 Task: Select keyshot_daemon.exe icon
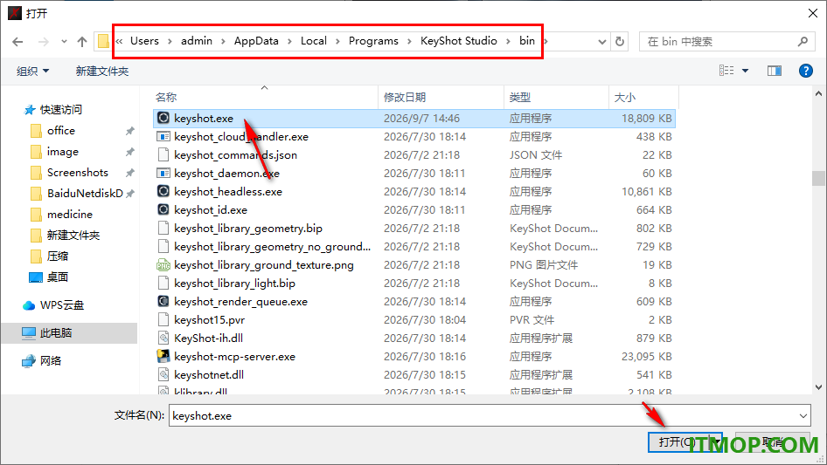pos(163,174)
